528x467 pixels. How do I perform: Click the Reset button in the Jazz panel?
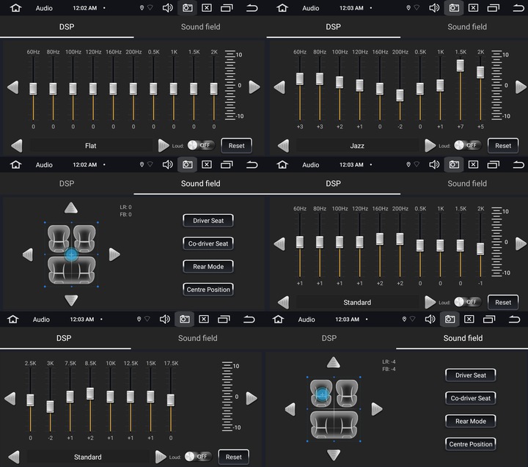[503, 145]
